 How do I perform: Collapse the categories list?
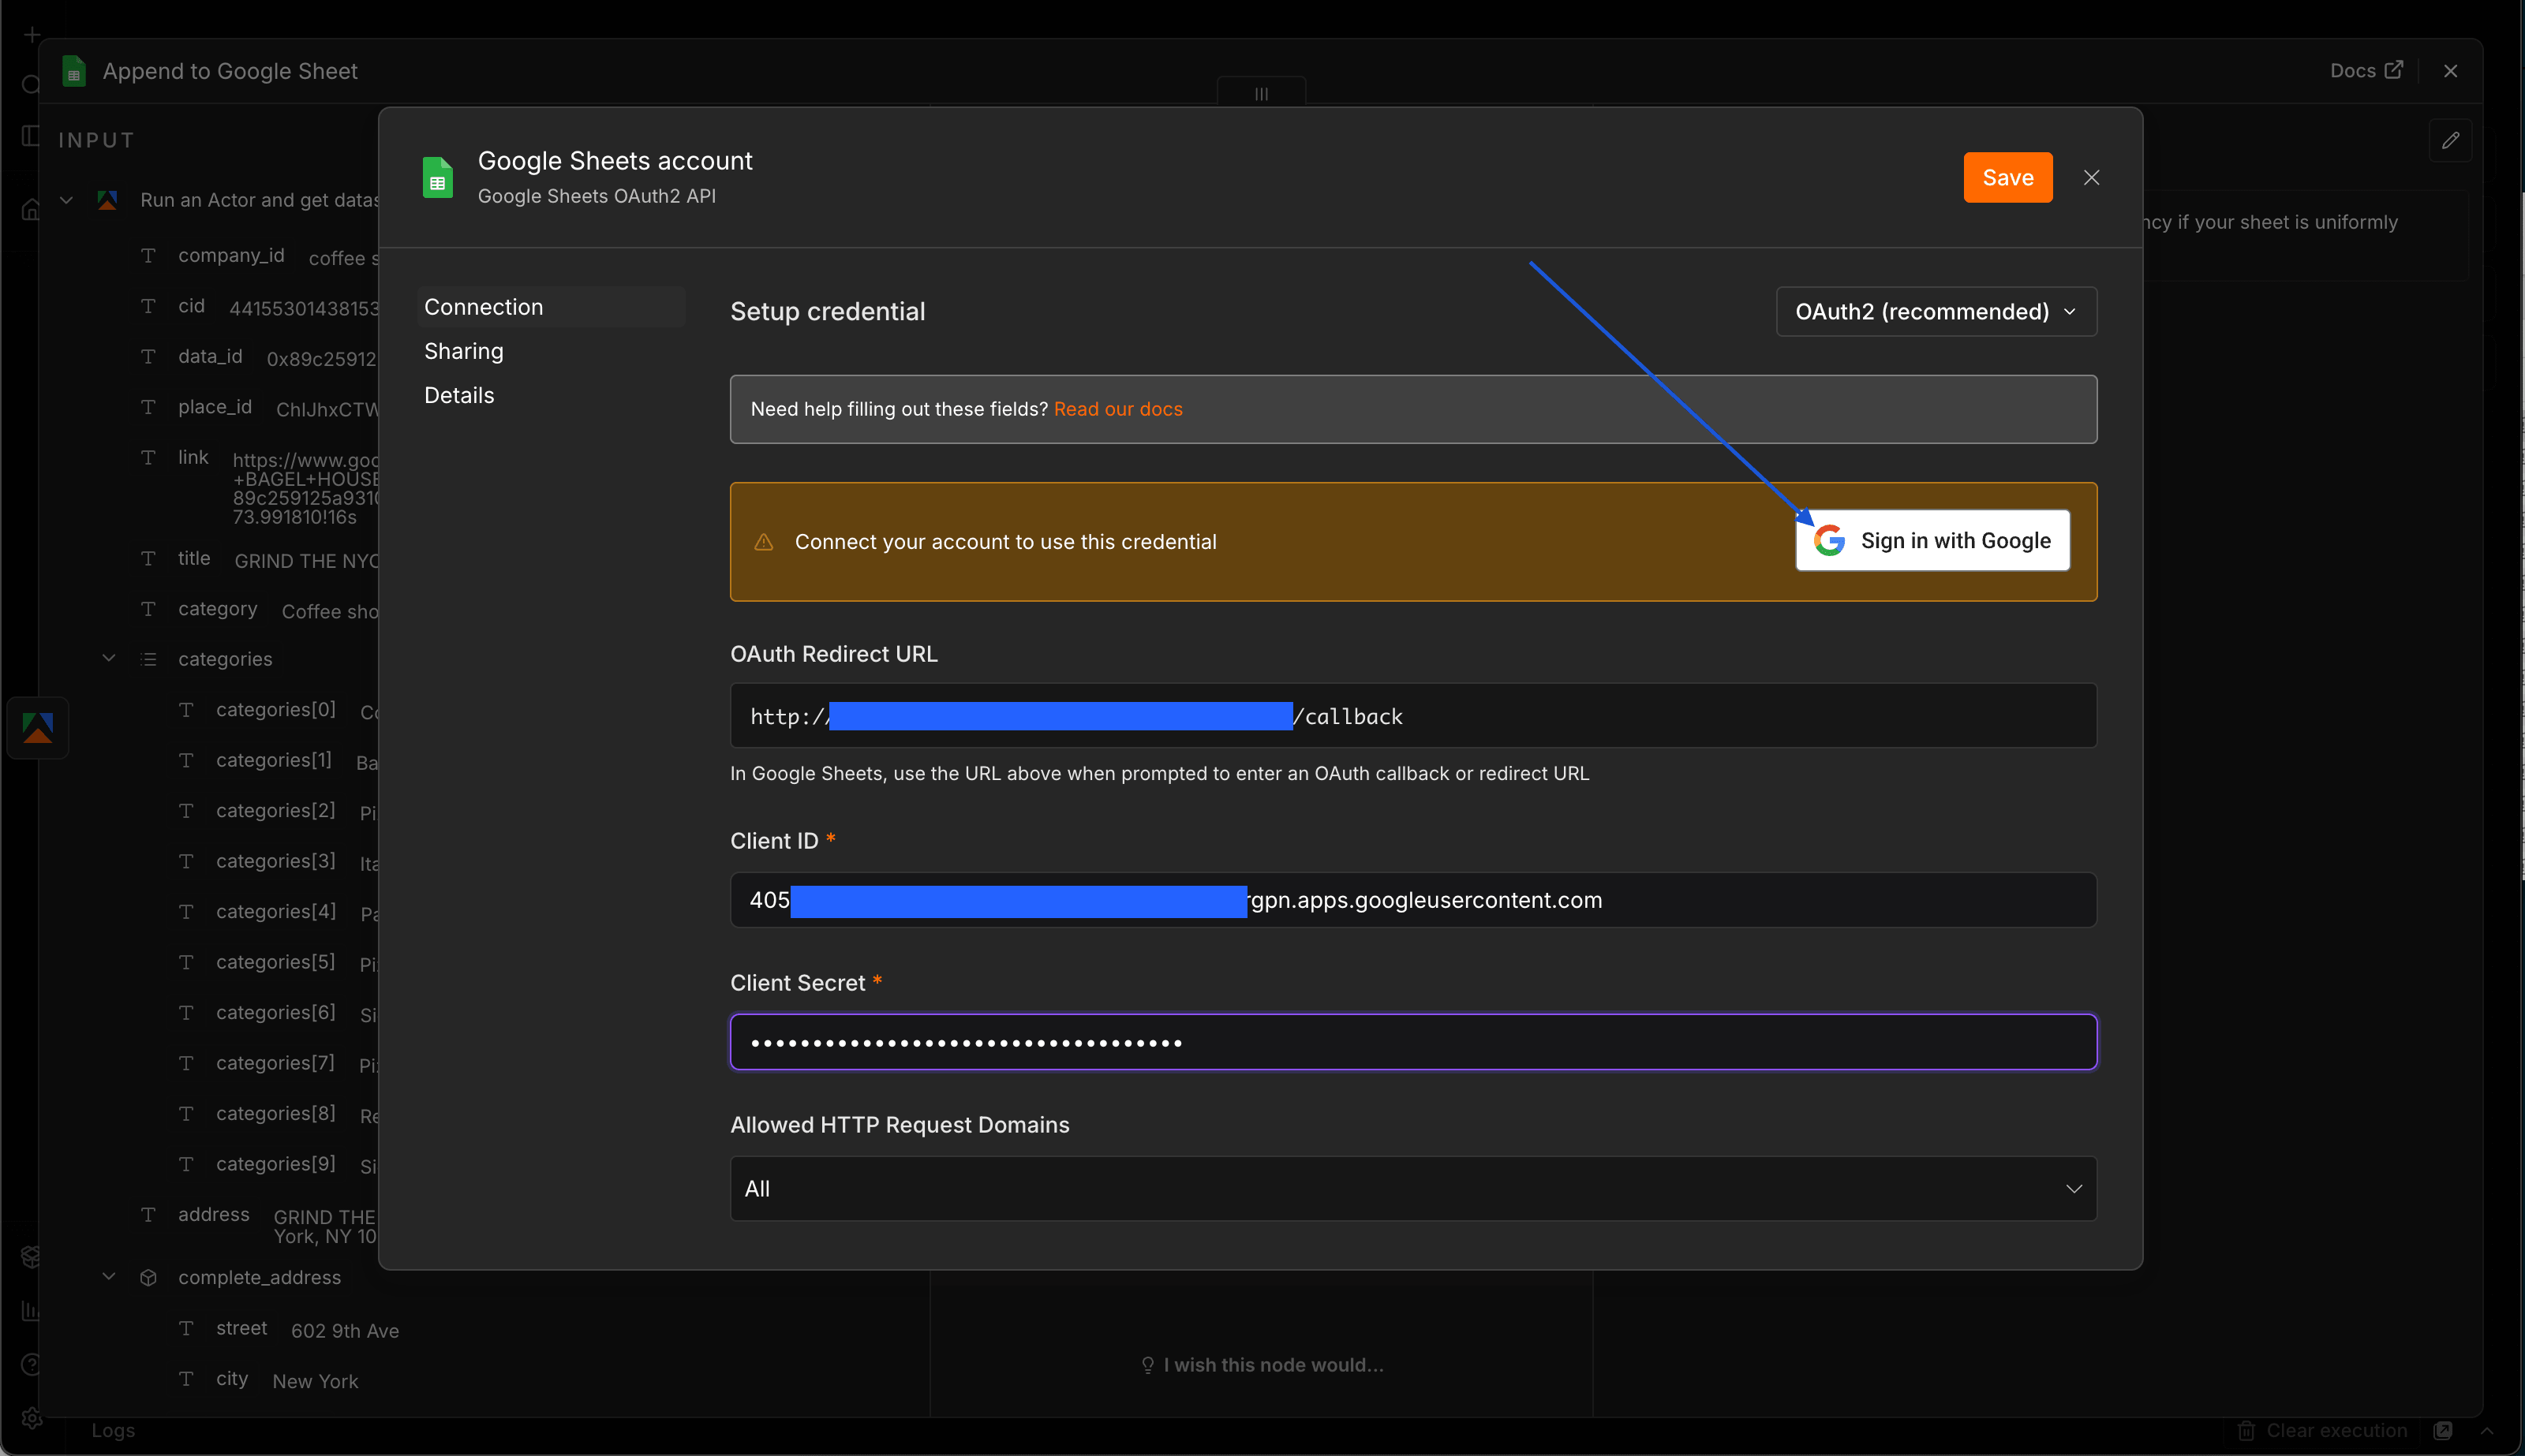click(109, 658)
